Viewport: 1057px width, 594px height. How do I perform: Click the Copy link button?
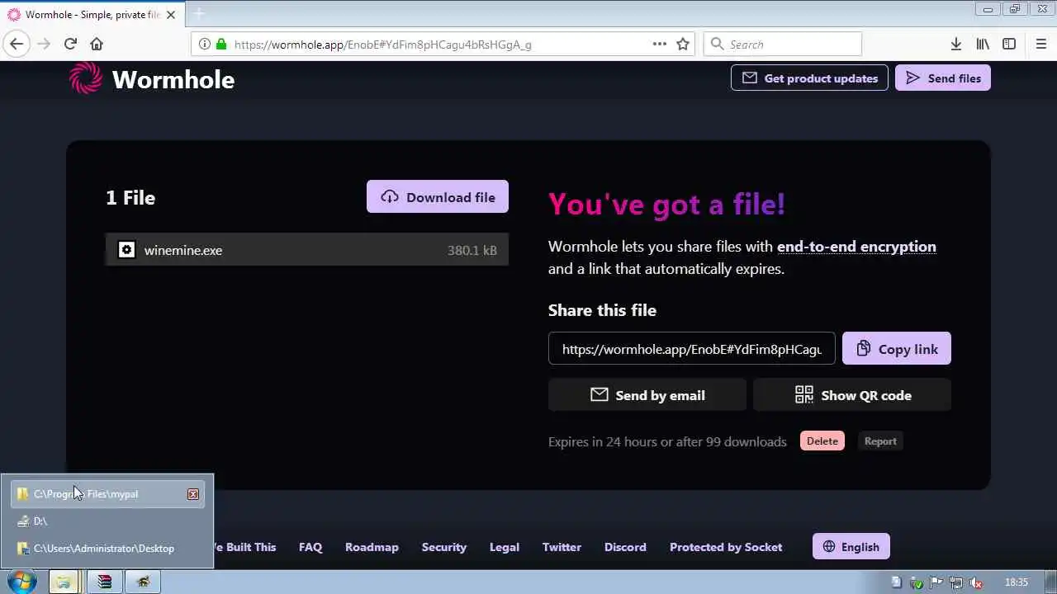point(897,349)
